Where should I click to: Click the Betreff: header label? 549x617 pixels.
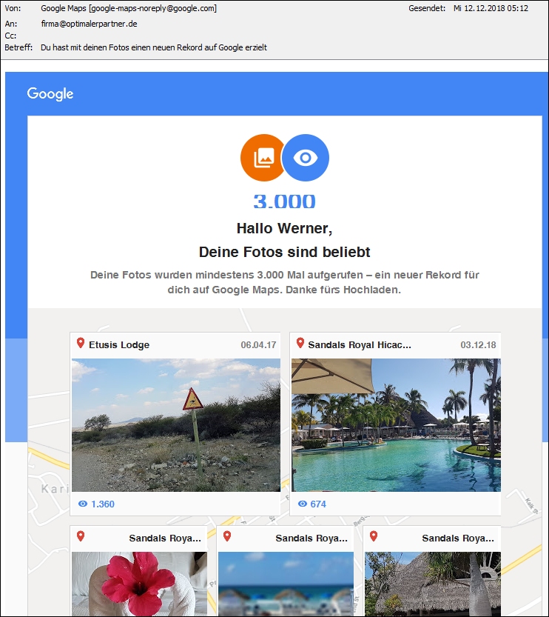18,47
